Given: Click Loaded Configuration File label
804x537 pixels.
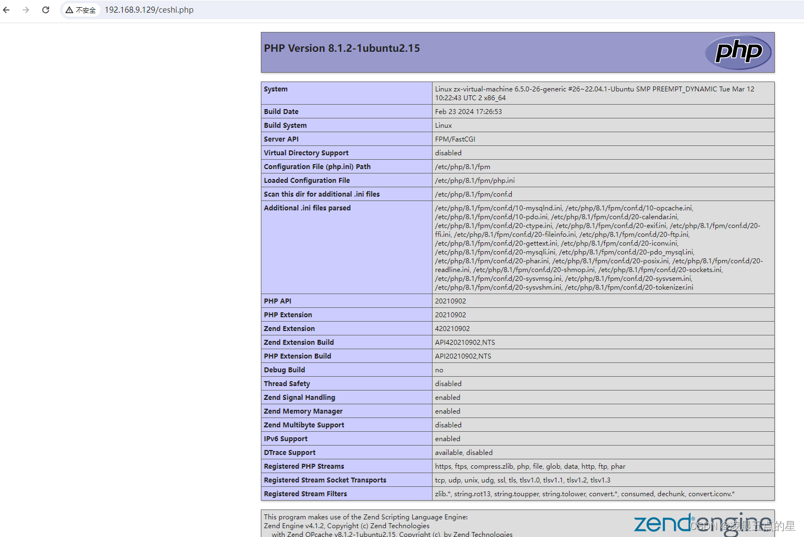Looking at the screenshot, I should [x=307, y=181].
